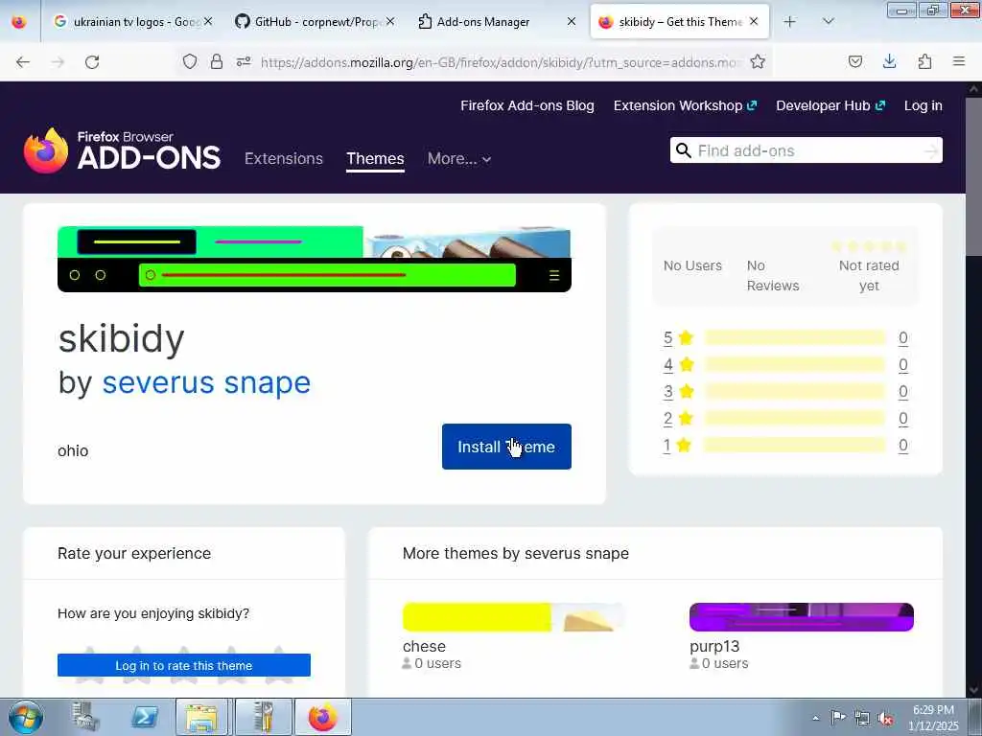This screenshot has height=736, width=982.
Task: Click the search submit arrow icon
Action: click(932, 150)
